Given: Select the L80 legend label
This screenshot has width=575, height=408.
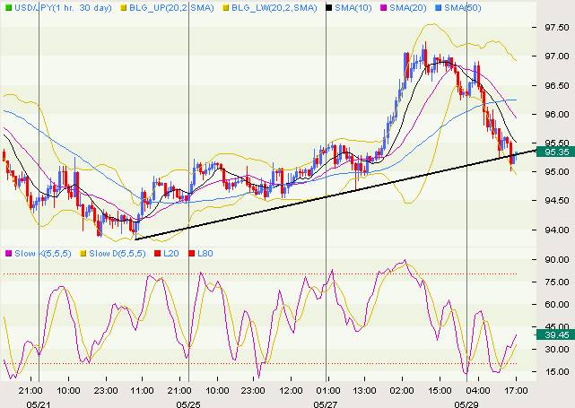Looking at the screenshot, I should 205,253.
